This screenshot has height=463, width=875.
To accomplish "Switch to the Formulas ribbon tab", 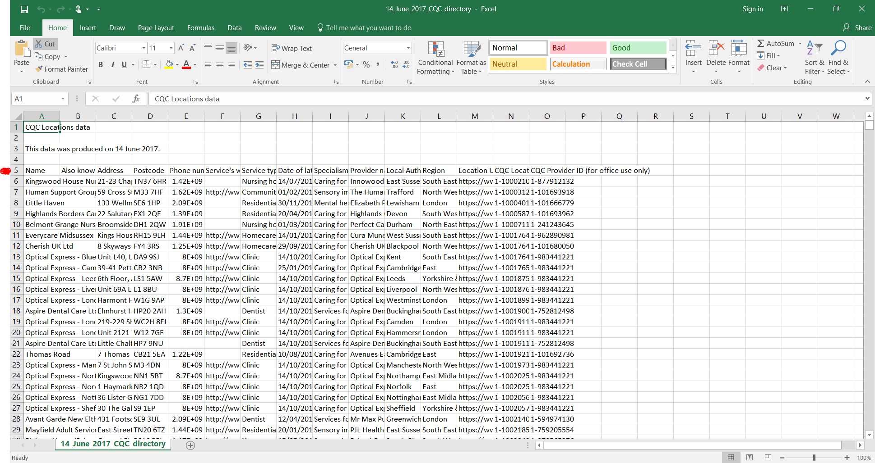I will 200,27.
